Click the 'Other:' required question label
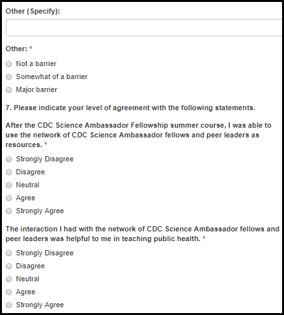284x315 pixels. tap(16, 49)
